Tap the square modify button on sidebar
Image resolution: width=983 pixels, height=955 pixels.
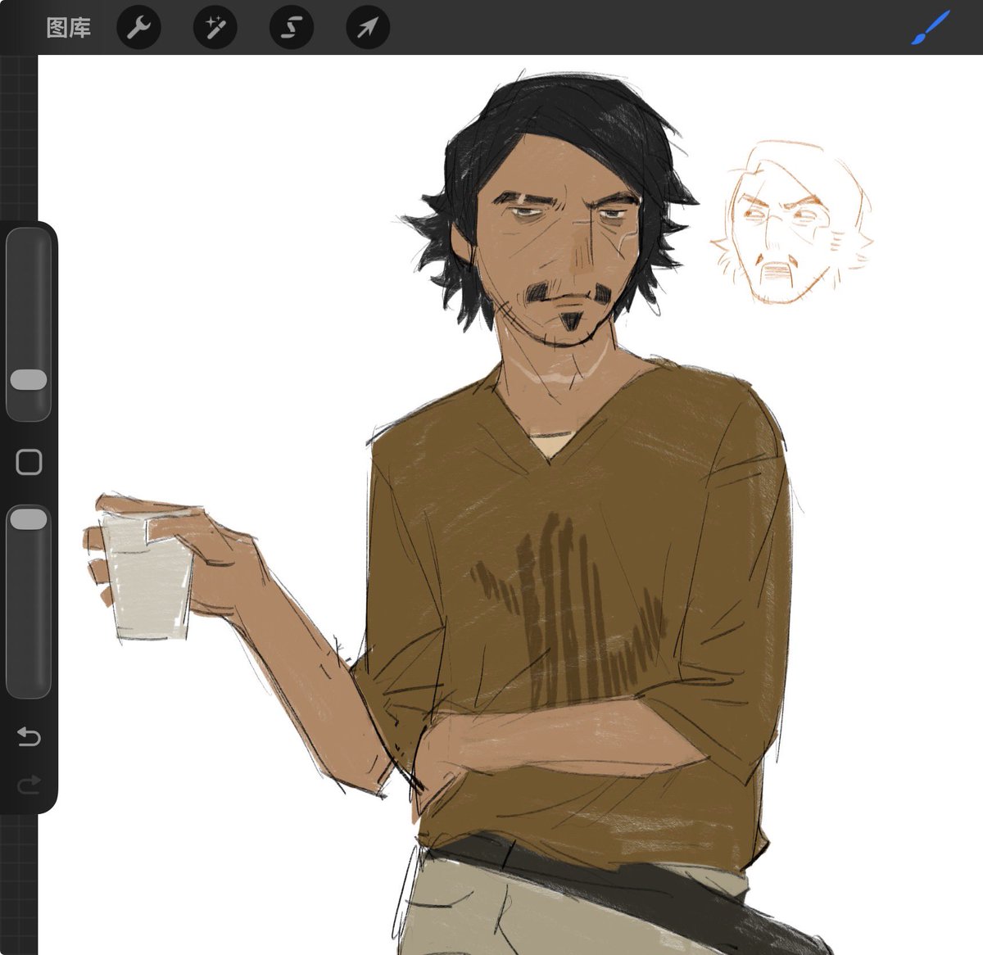[29, 462]
